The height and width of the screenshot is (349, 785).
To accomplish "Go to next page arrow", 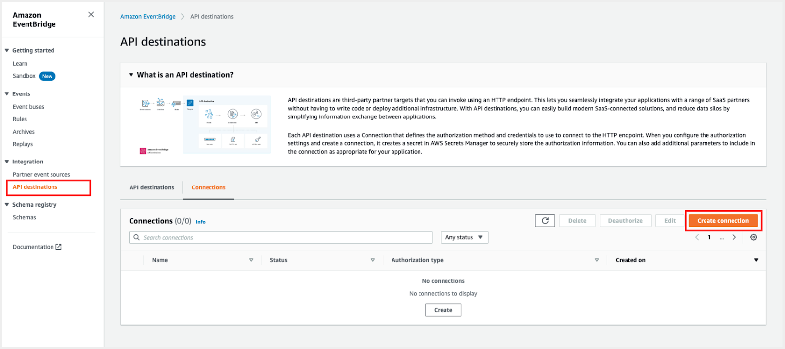I will tap(734, 237).
